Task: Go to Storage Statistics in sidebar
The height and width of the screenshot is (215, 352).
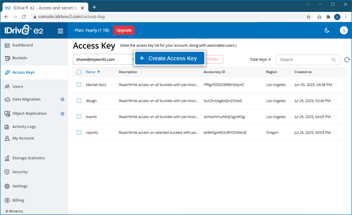Action: pyautogui.click(x=28, y=158)
